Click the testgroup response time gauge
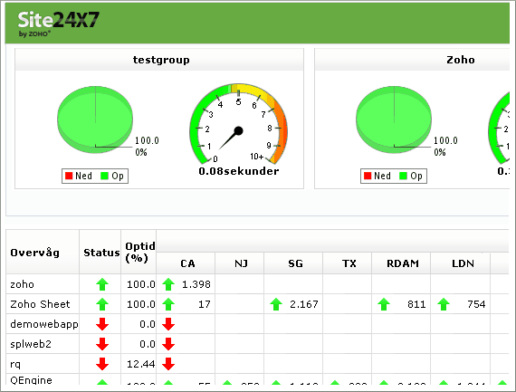This screenshot has width=516, height=392. tap(238, 124)
